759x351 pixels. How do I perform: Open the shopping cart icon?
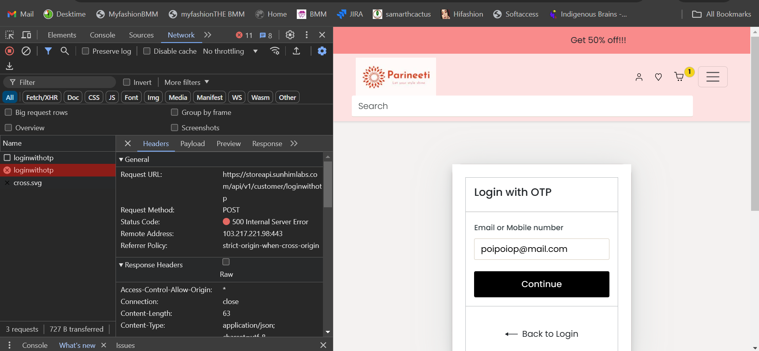point(679,77)
